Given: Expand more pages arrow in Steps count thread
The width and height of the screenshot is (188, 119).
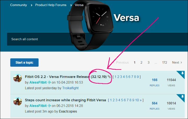Looking at the screenshot, I should (141, 100).
